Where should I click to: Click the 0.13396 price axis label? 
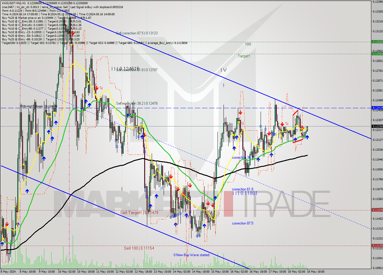(x=378, y=1)
